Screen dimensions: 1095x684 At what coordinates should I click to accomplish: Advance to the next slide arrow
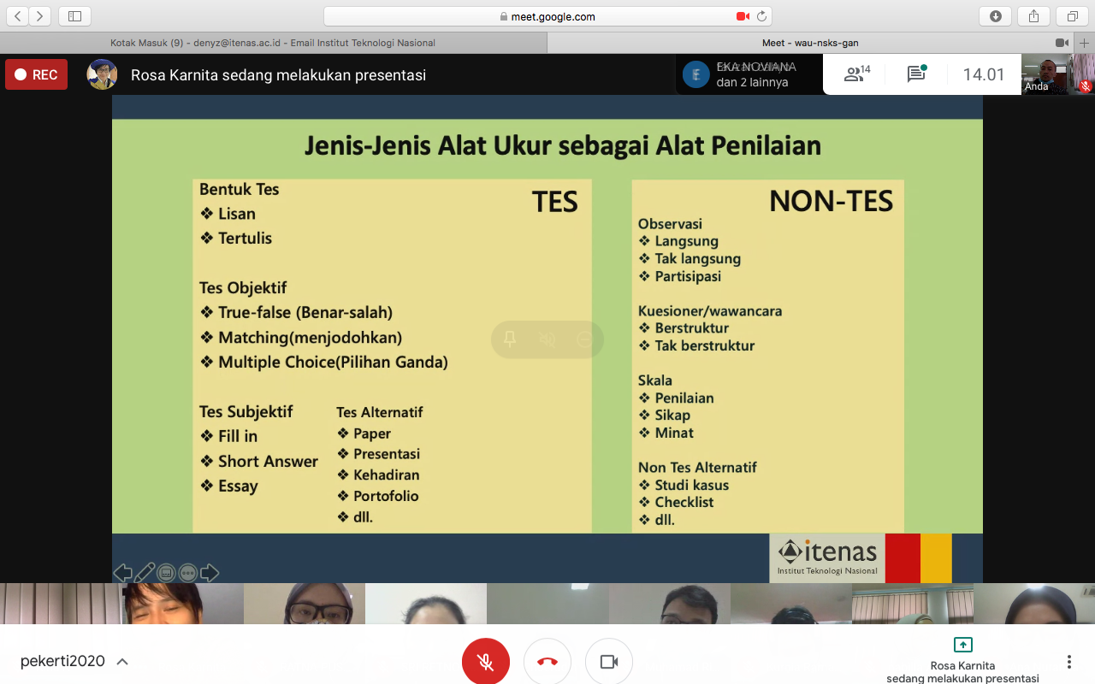click(210, 573)
